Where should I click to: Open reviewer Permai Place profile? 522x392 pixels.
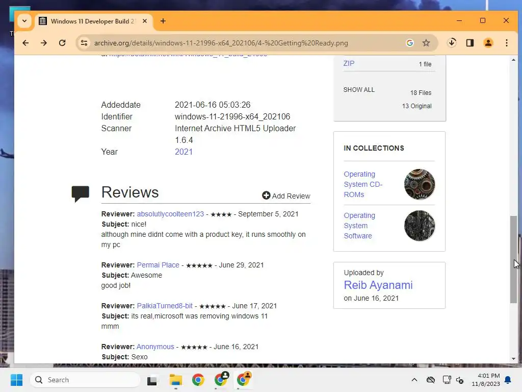158,265
